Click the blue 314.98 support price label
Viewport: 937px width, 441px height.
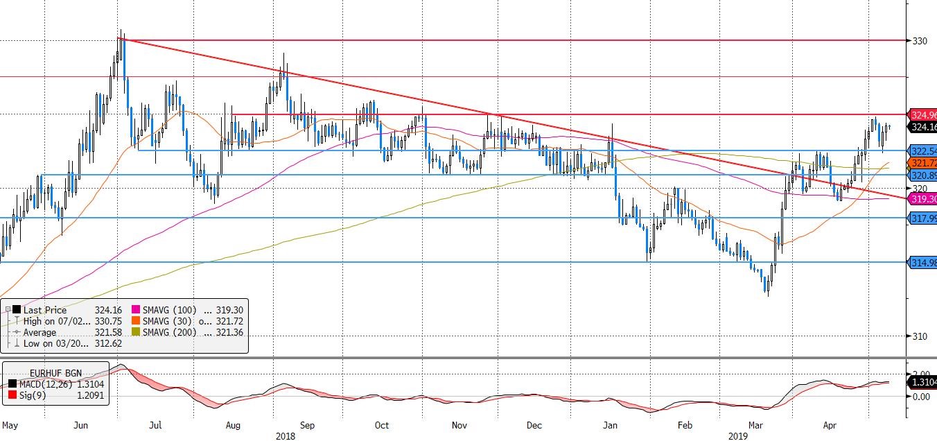(922, 262)
